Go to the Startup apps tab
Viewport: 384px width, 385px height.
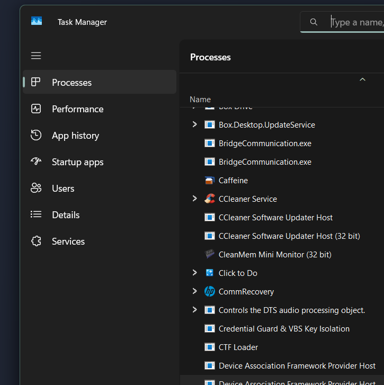click(x=100, y=162)
